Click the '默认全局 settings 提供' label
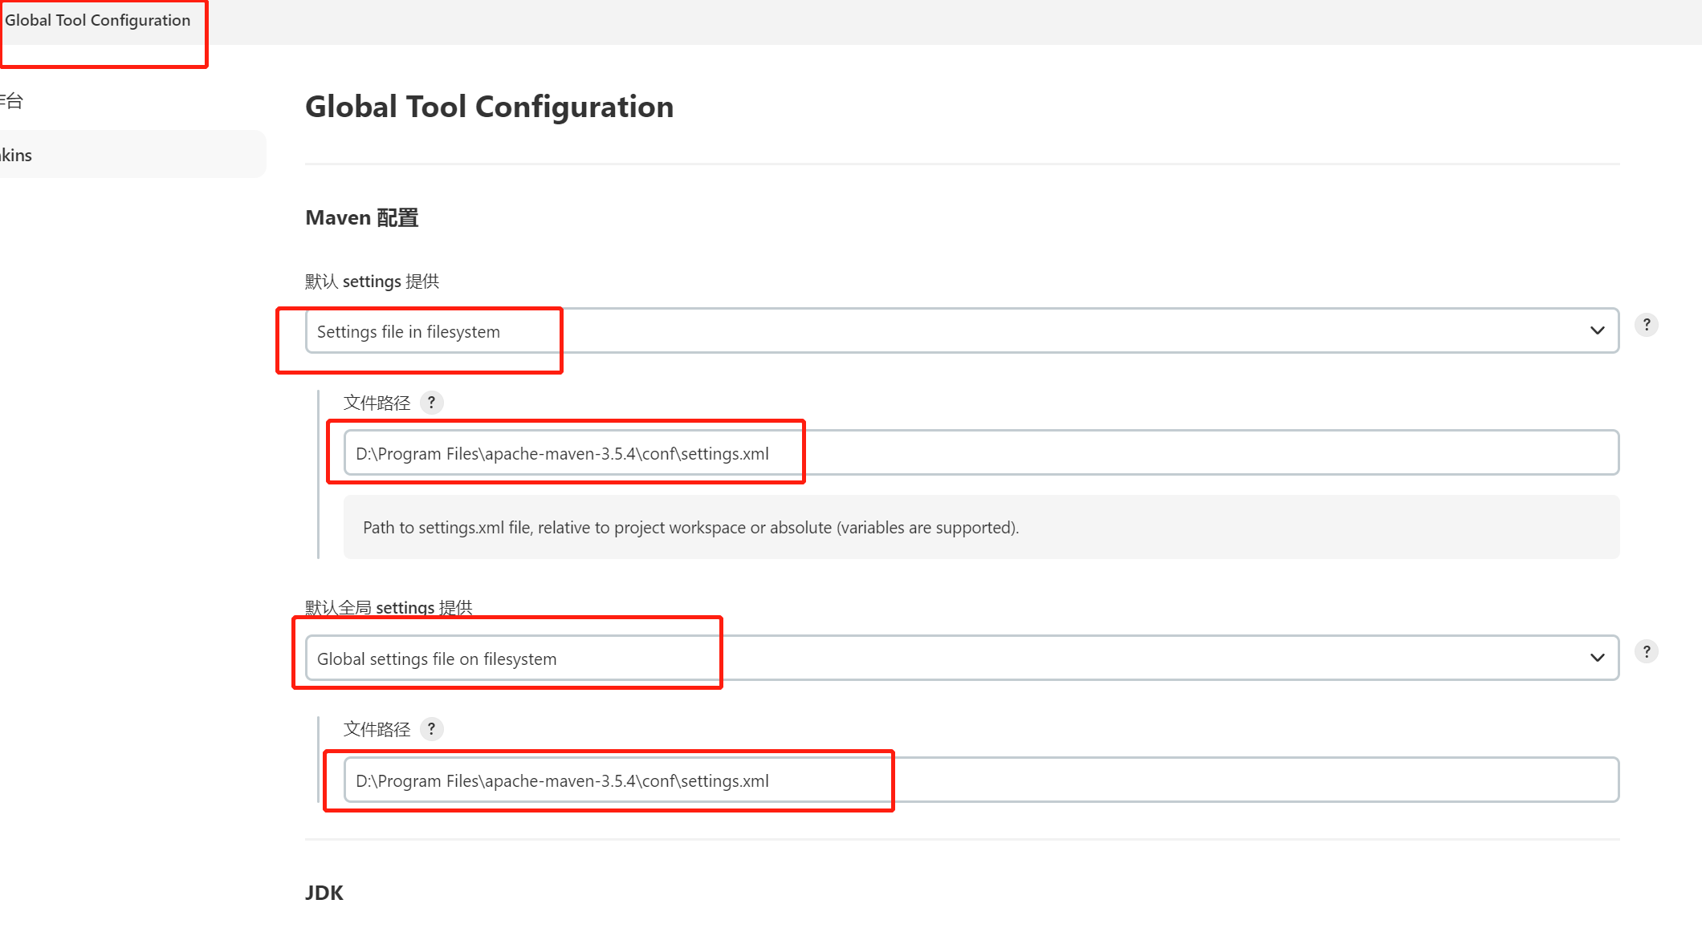The width and height of the screenshot is (1702, 928). coord(389,607)
